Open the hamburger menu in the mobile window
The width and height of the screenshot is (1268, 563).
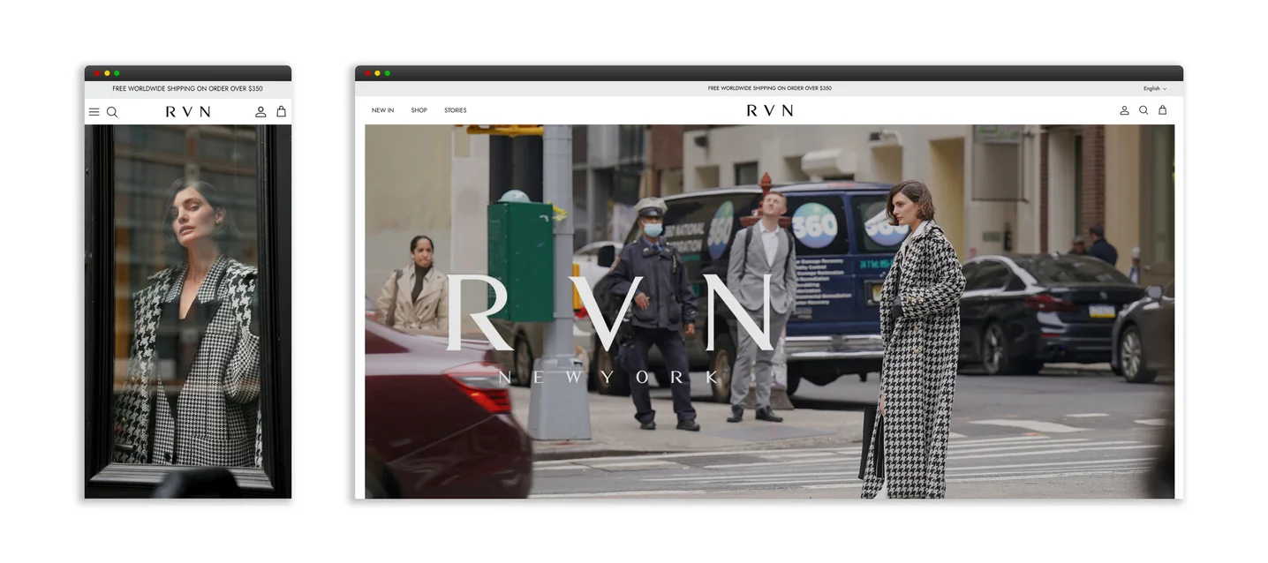(x=94, y=112)
